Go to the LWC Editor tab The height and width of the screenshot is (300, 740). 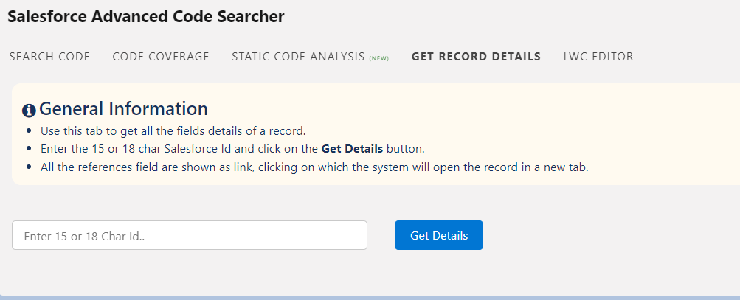tap(598, 57)
